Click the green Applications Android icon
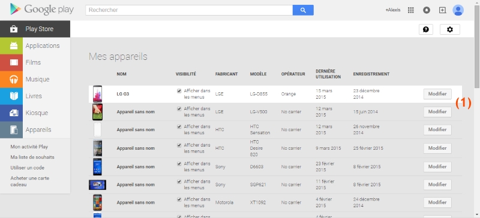 13,46
